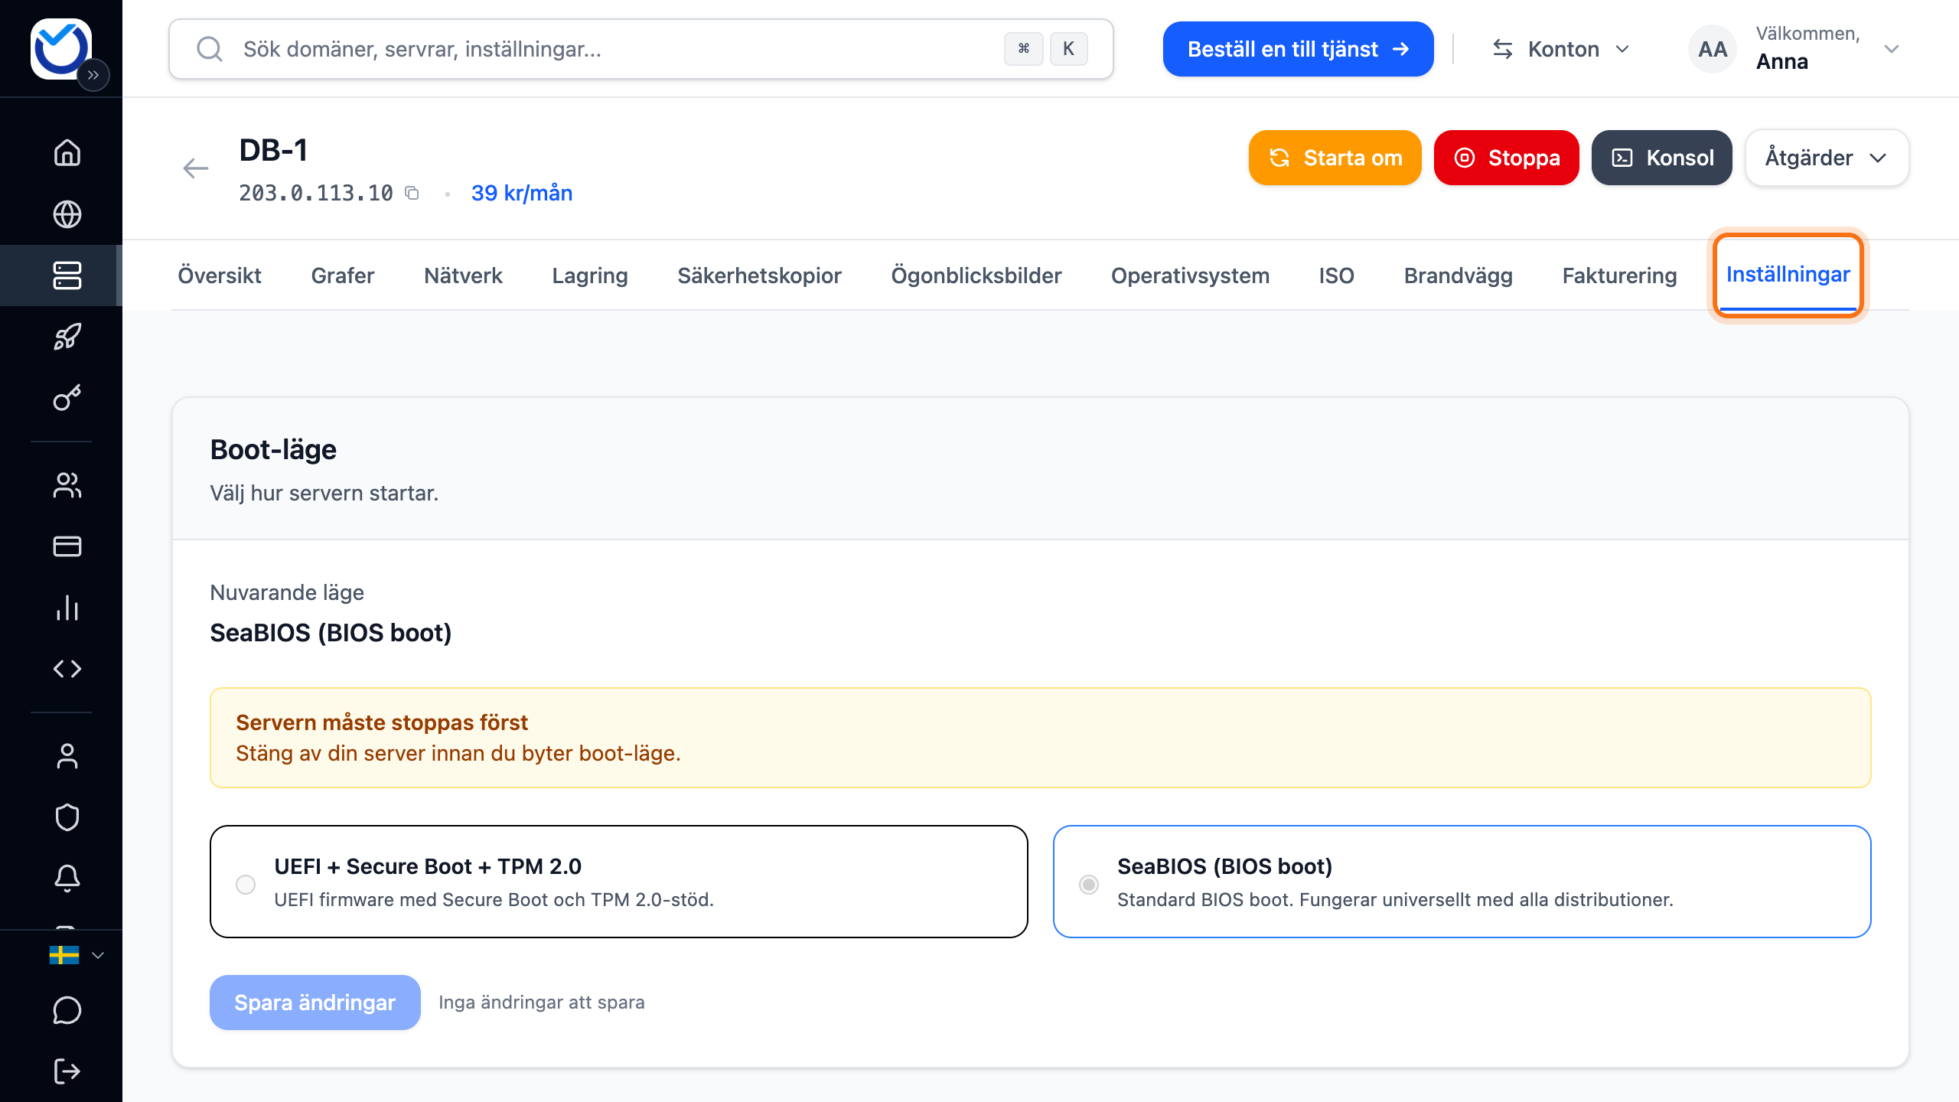Screen dimensions: 1959x1102
Task: Open the Åtgärder dropdown menu
Action: point(1827,158)
